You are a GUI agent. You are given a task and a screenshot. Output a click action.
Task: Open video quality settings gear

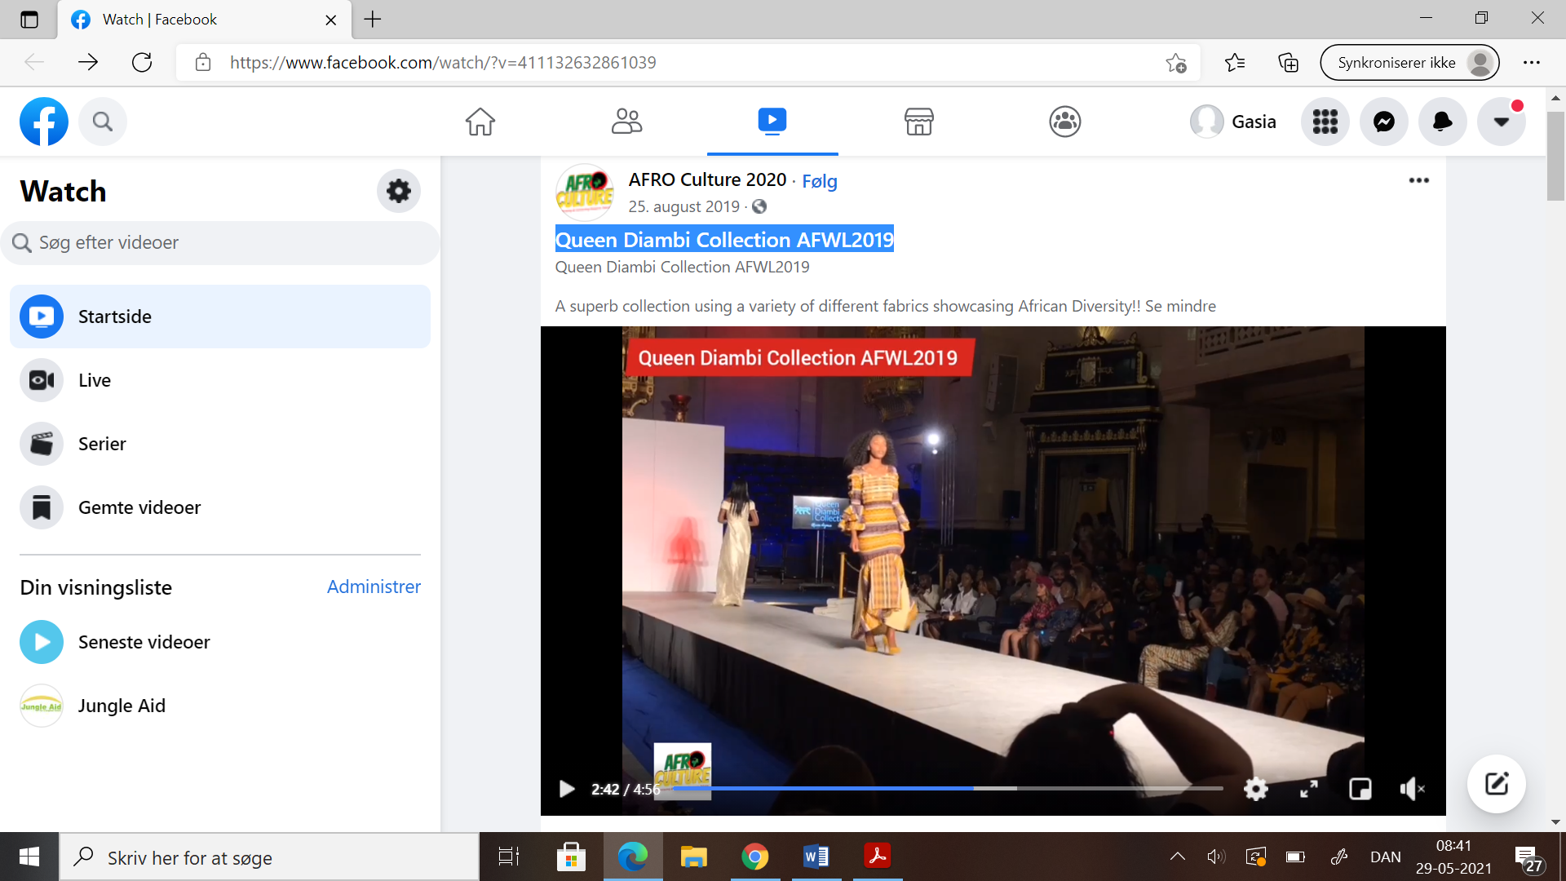tap(1255, 789)
